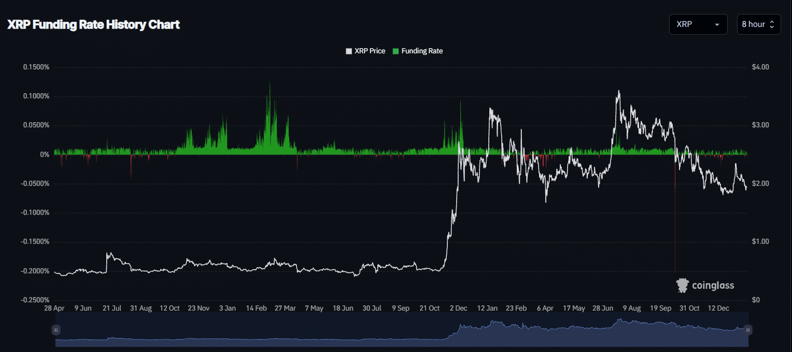Toggle the Funding Rate legend series

pos(422,51)
